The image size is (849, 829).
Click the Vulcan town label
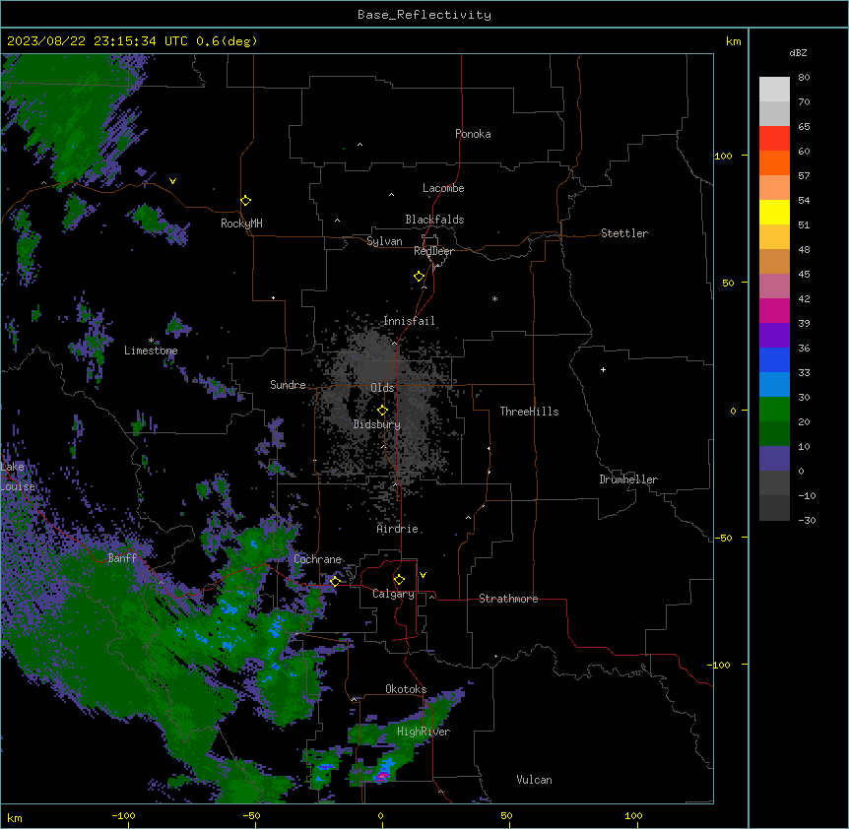click(535, 780)
